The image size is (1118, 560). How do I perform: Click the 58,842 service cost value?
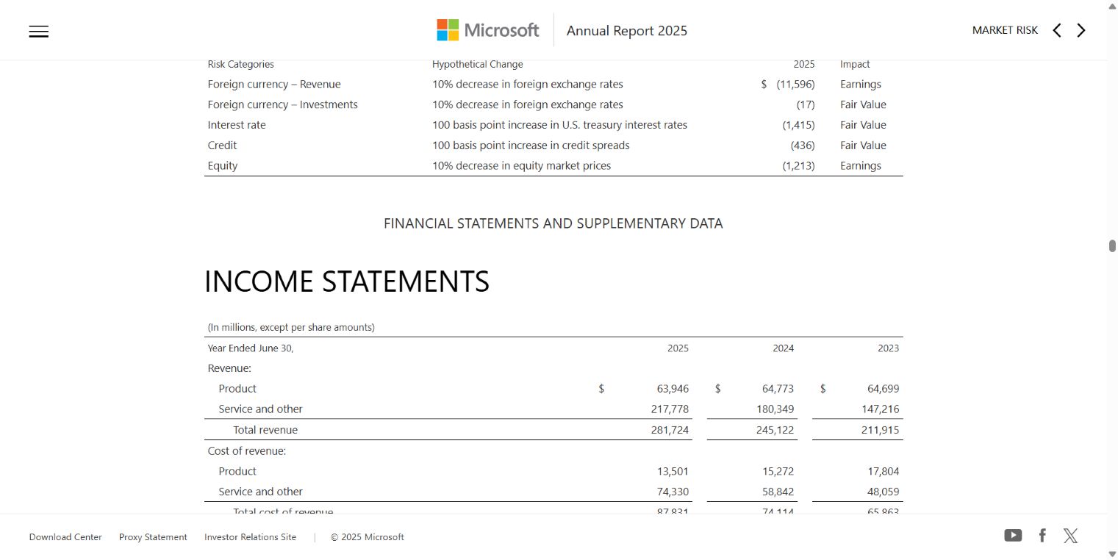[x=778, y=492]
